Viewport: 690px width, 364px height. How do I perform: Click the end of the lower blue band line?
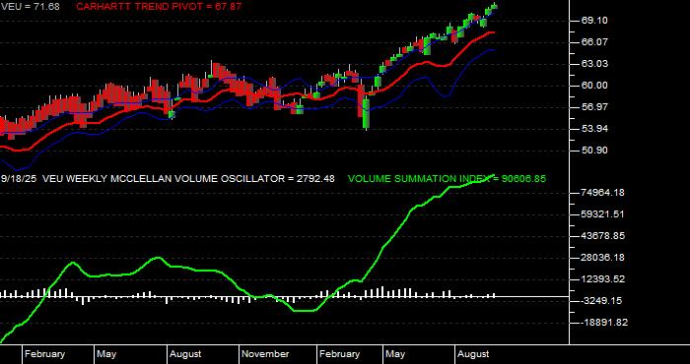(494, 50)
